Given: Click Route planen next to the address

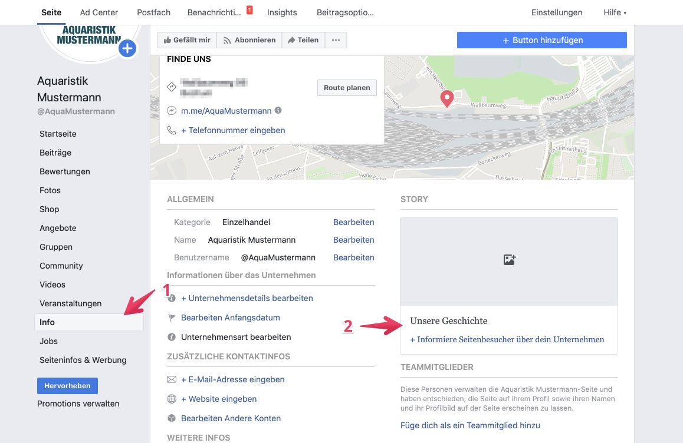Looking at the screenshot, I should click(347, 87).
